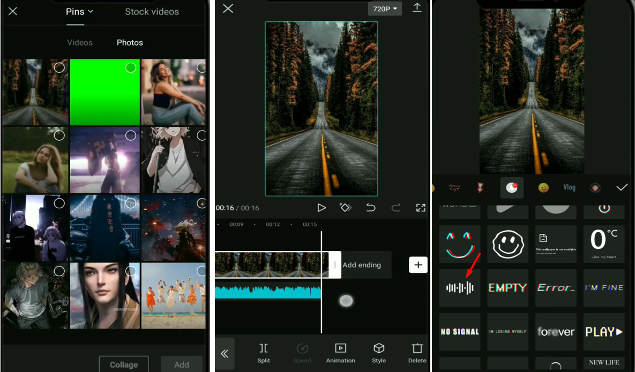Image resolution: width=635 pixels, height=372 pixels.
Task: Expand the Pins album dropdown
Action: pyautogui.click(x=80, y=12)
